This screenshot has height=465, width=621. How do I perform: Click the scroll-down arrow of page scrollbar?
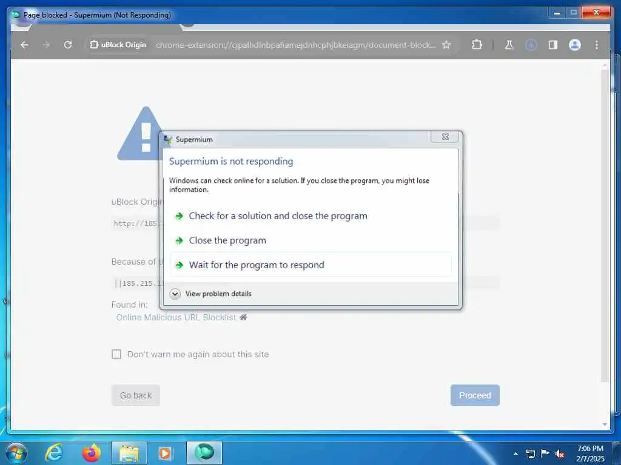tap(605, 424)
